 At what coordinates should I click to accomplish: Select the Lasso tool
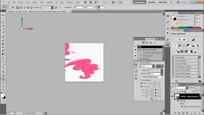point(3,22)
